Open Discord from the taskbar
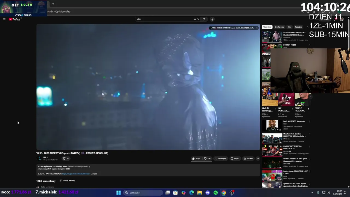350x197 pixels. (208, 193)
